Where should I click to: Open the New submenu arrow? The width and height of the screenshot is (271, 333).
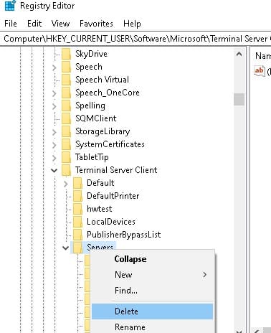(x=204, y=275)
